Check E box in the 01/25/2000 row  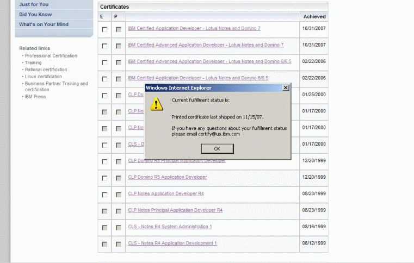coord(104,96)
